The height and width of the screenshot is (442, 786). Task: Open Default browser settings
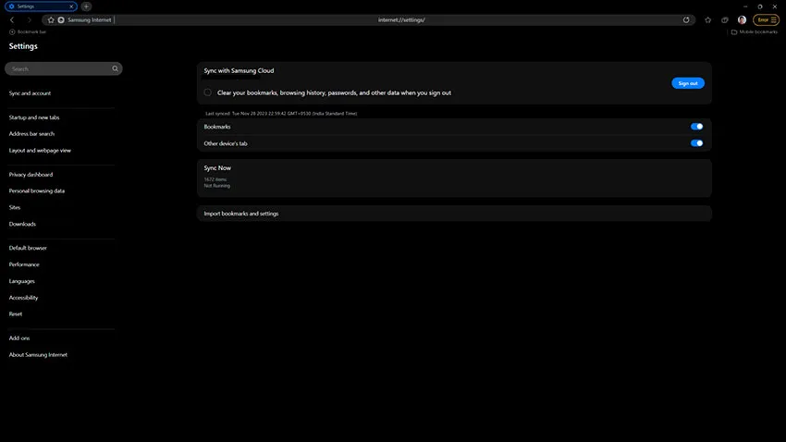tap(28, 248)
